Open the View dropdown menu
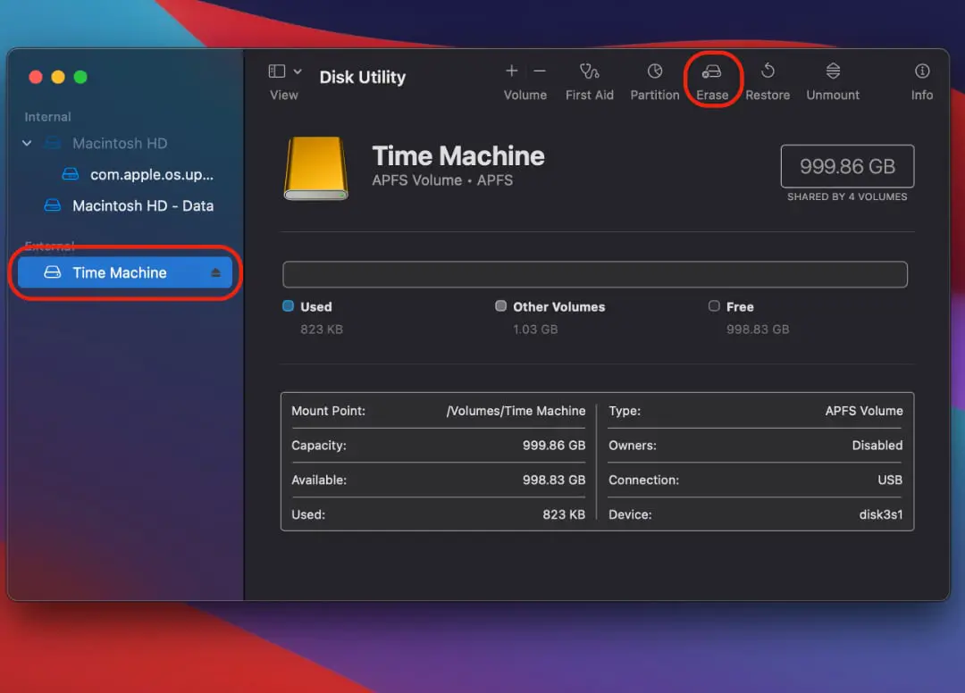965x693 pixels. tap(284, 79)
